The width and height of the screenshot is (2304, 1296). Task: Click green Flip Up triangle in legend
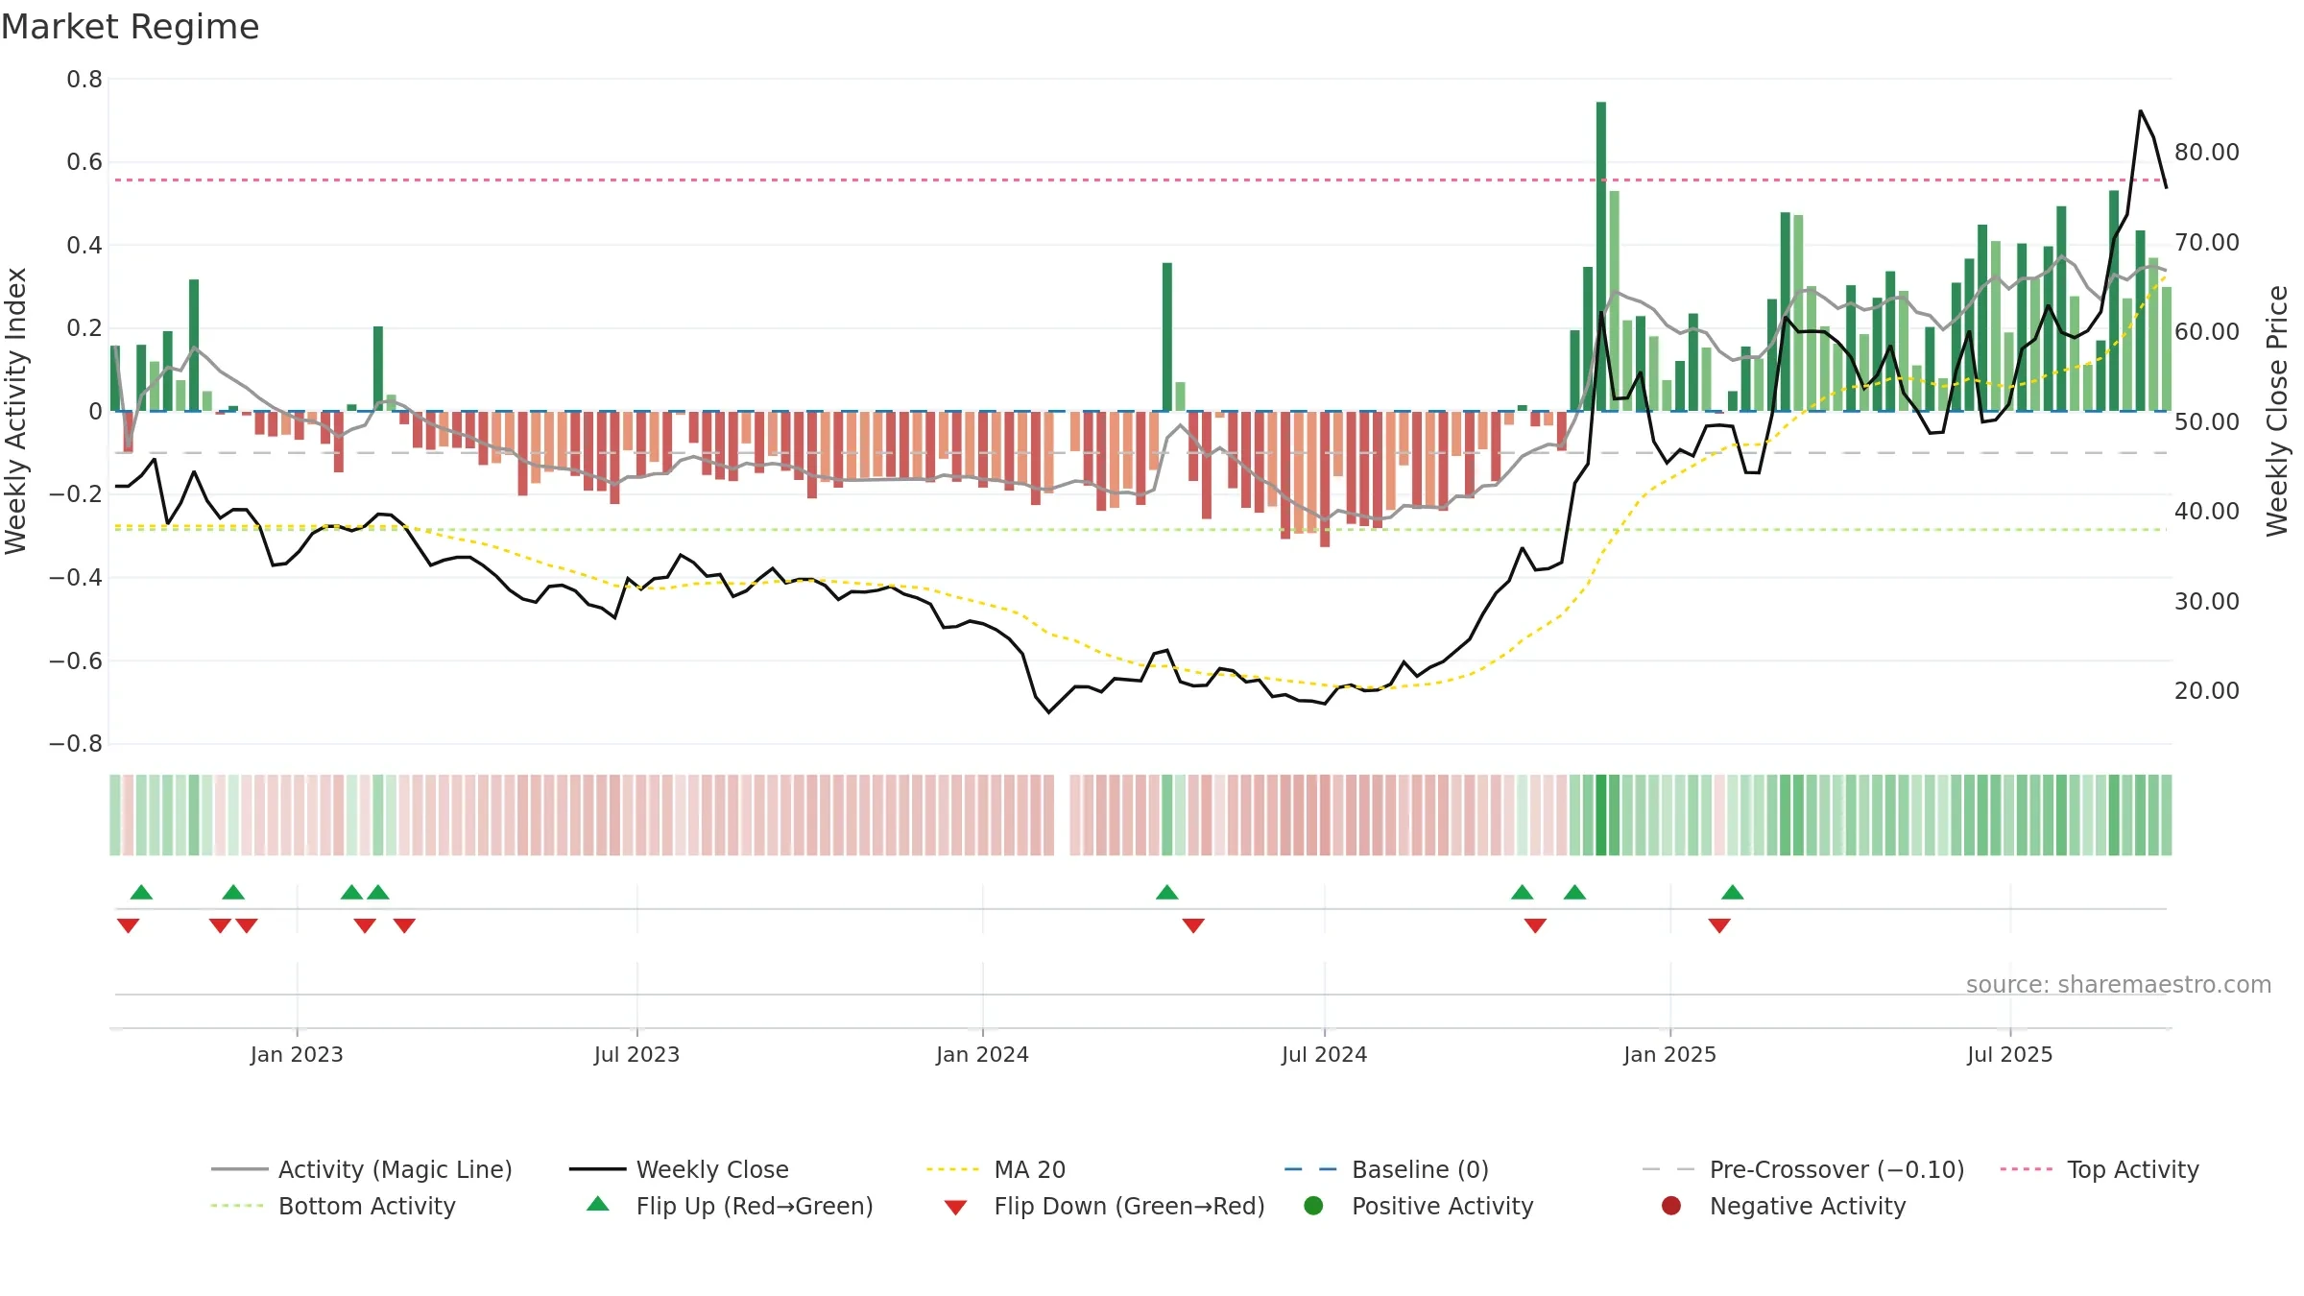(x=598, y=1204)
